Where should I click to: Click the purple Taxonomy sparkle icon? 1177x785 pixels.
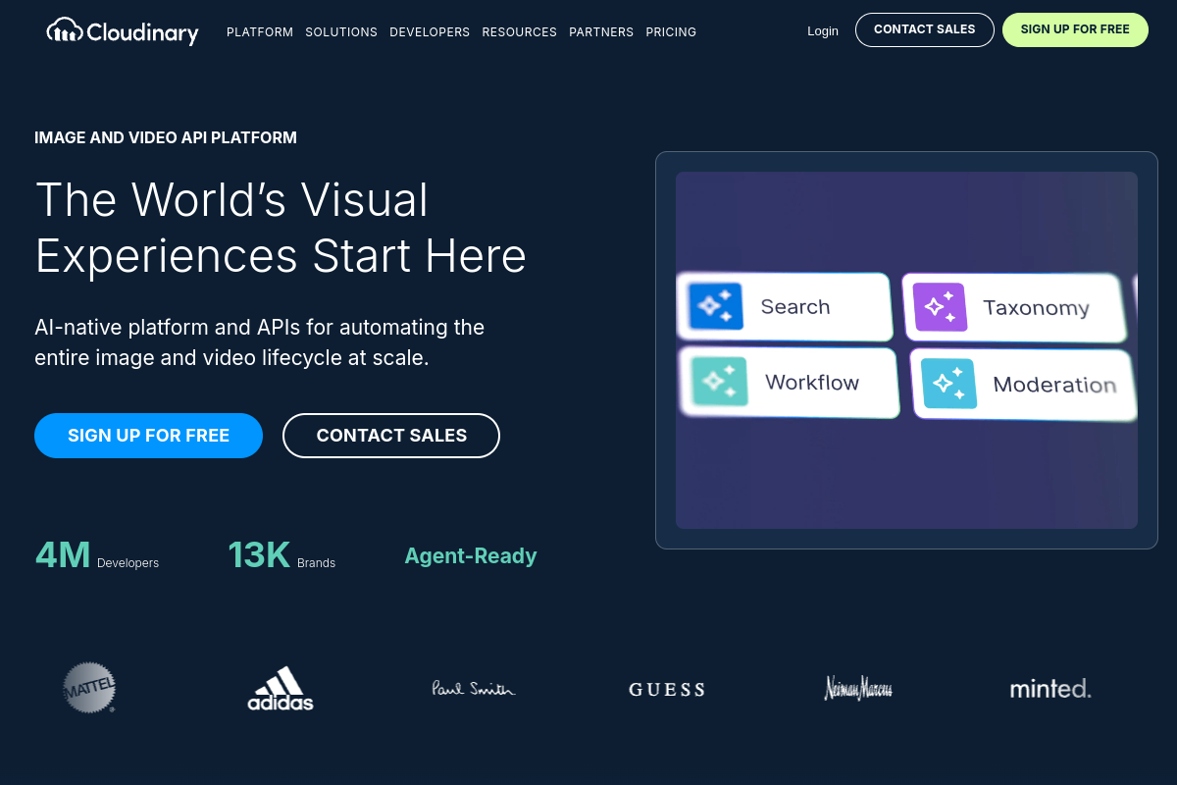click(x=940, y=307)
